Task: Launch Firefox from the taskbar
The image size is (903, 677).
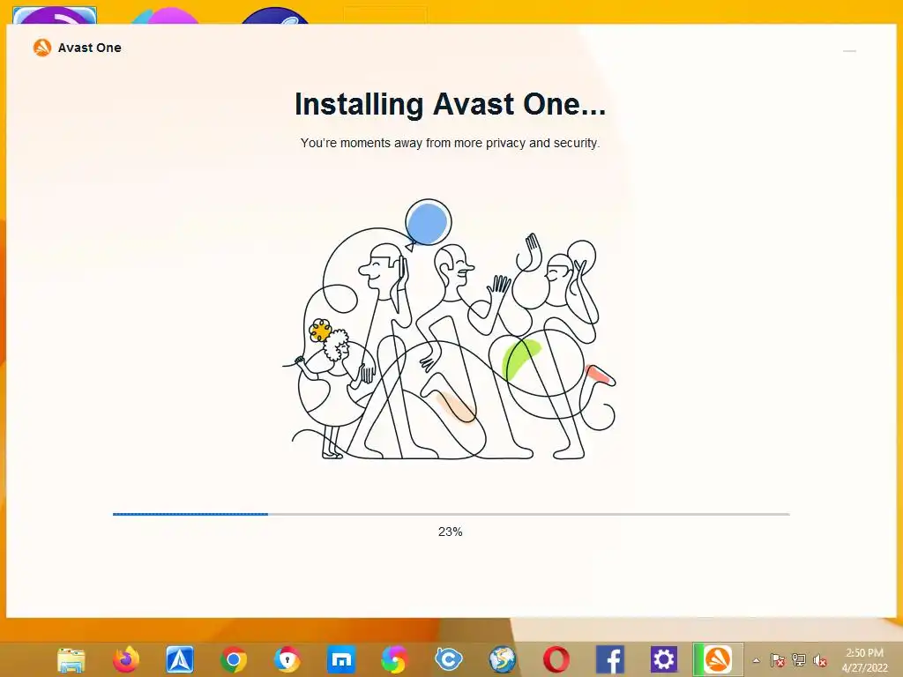Action: 125,659
